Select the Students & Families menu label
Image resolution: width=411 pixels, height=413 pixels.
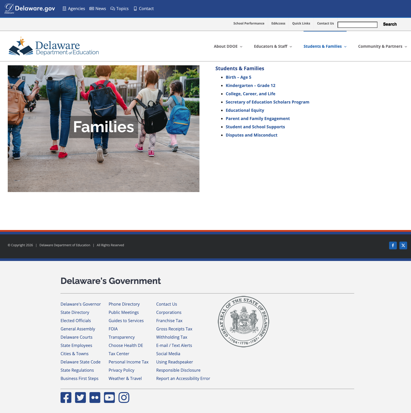[x=323, y=46]
